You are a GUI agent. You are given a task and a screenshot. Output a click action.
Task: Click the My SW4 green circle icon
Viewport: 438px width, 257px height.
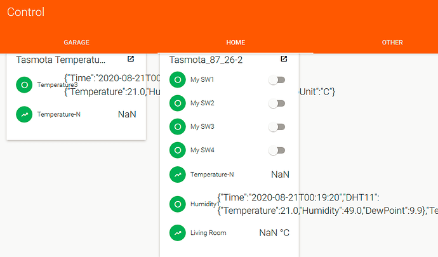click(178, 150)
